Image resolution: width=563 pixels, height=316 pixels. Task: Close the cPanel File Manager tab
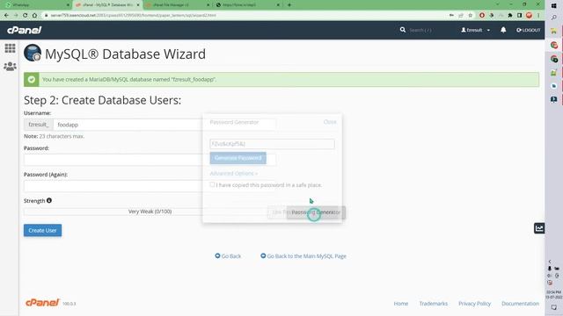[x=208, y=5]
